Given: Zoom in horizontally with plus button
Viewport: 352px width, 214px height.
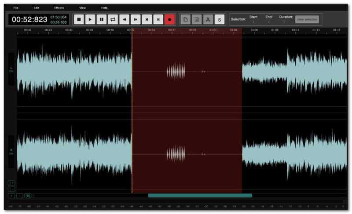Looking at the screenshot, I should click(x=11, y=196).
